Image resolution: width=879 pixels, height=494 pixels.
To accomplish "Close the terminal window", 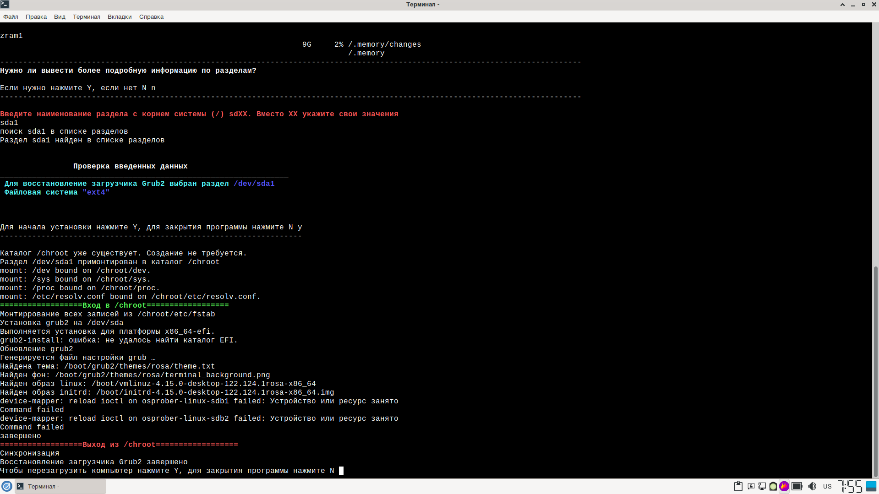I will click(x=874, y=5).
